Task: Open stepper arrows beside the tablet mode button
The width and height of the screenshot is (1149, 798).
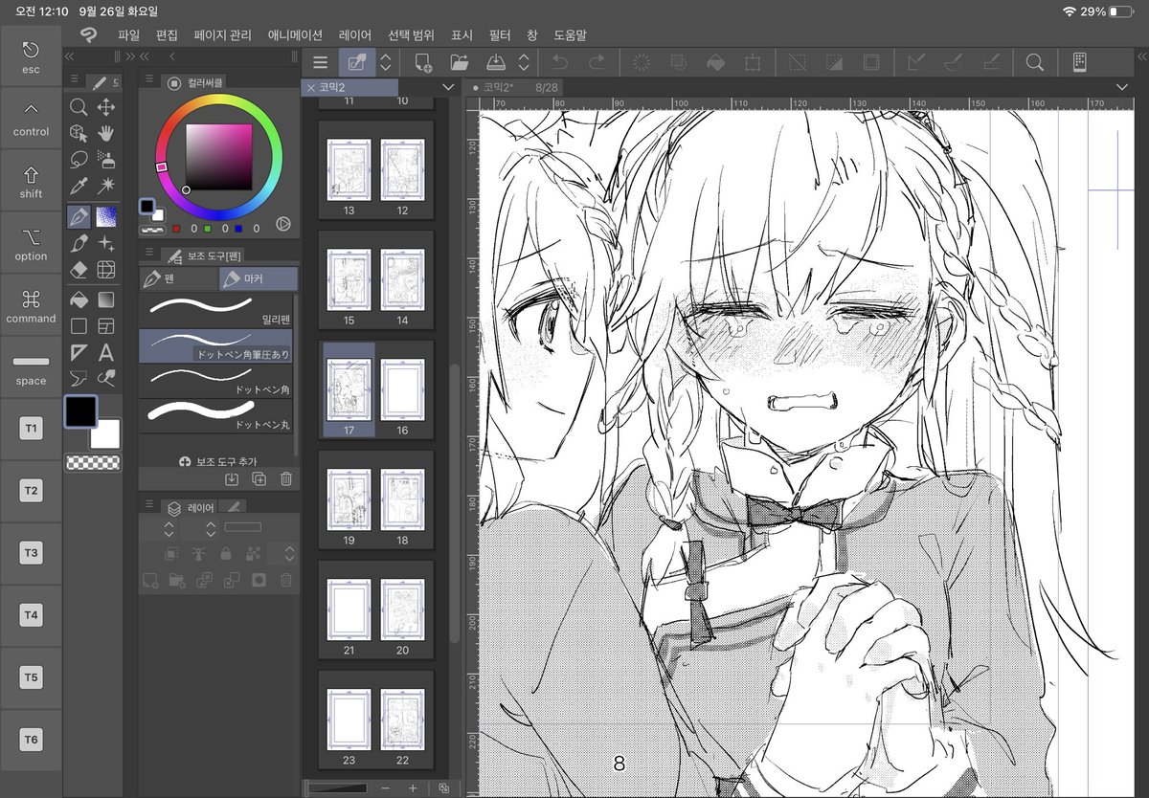Action: [385, 62]
